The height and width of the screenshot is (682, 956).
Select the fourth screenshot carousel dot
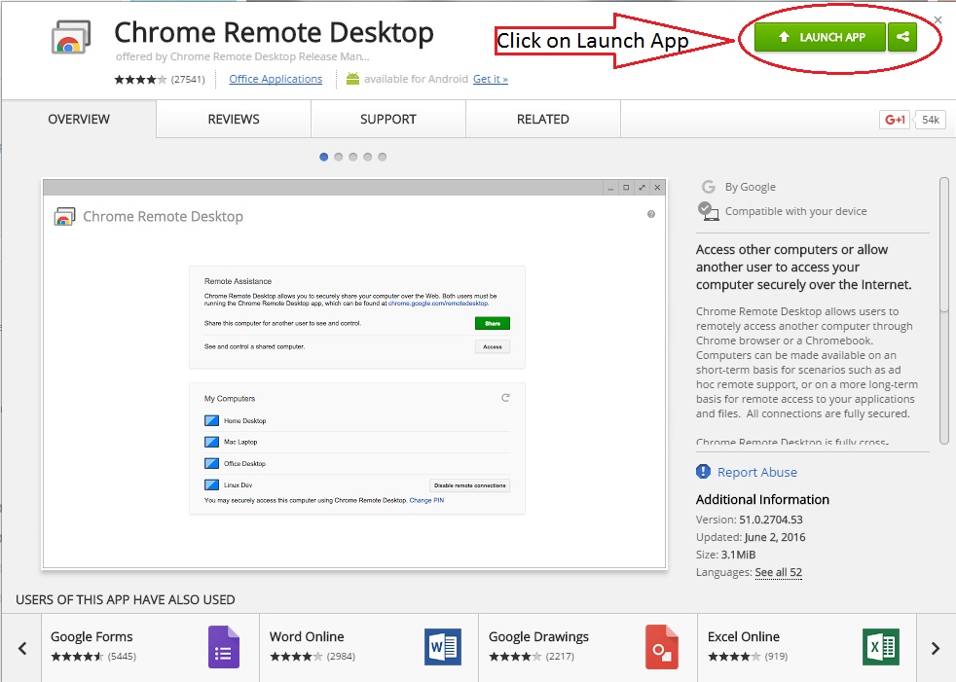368,157
